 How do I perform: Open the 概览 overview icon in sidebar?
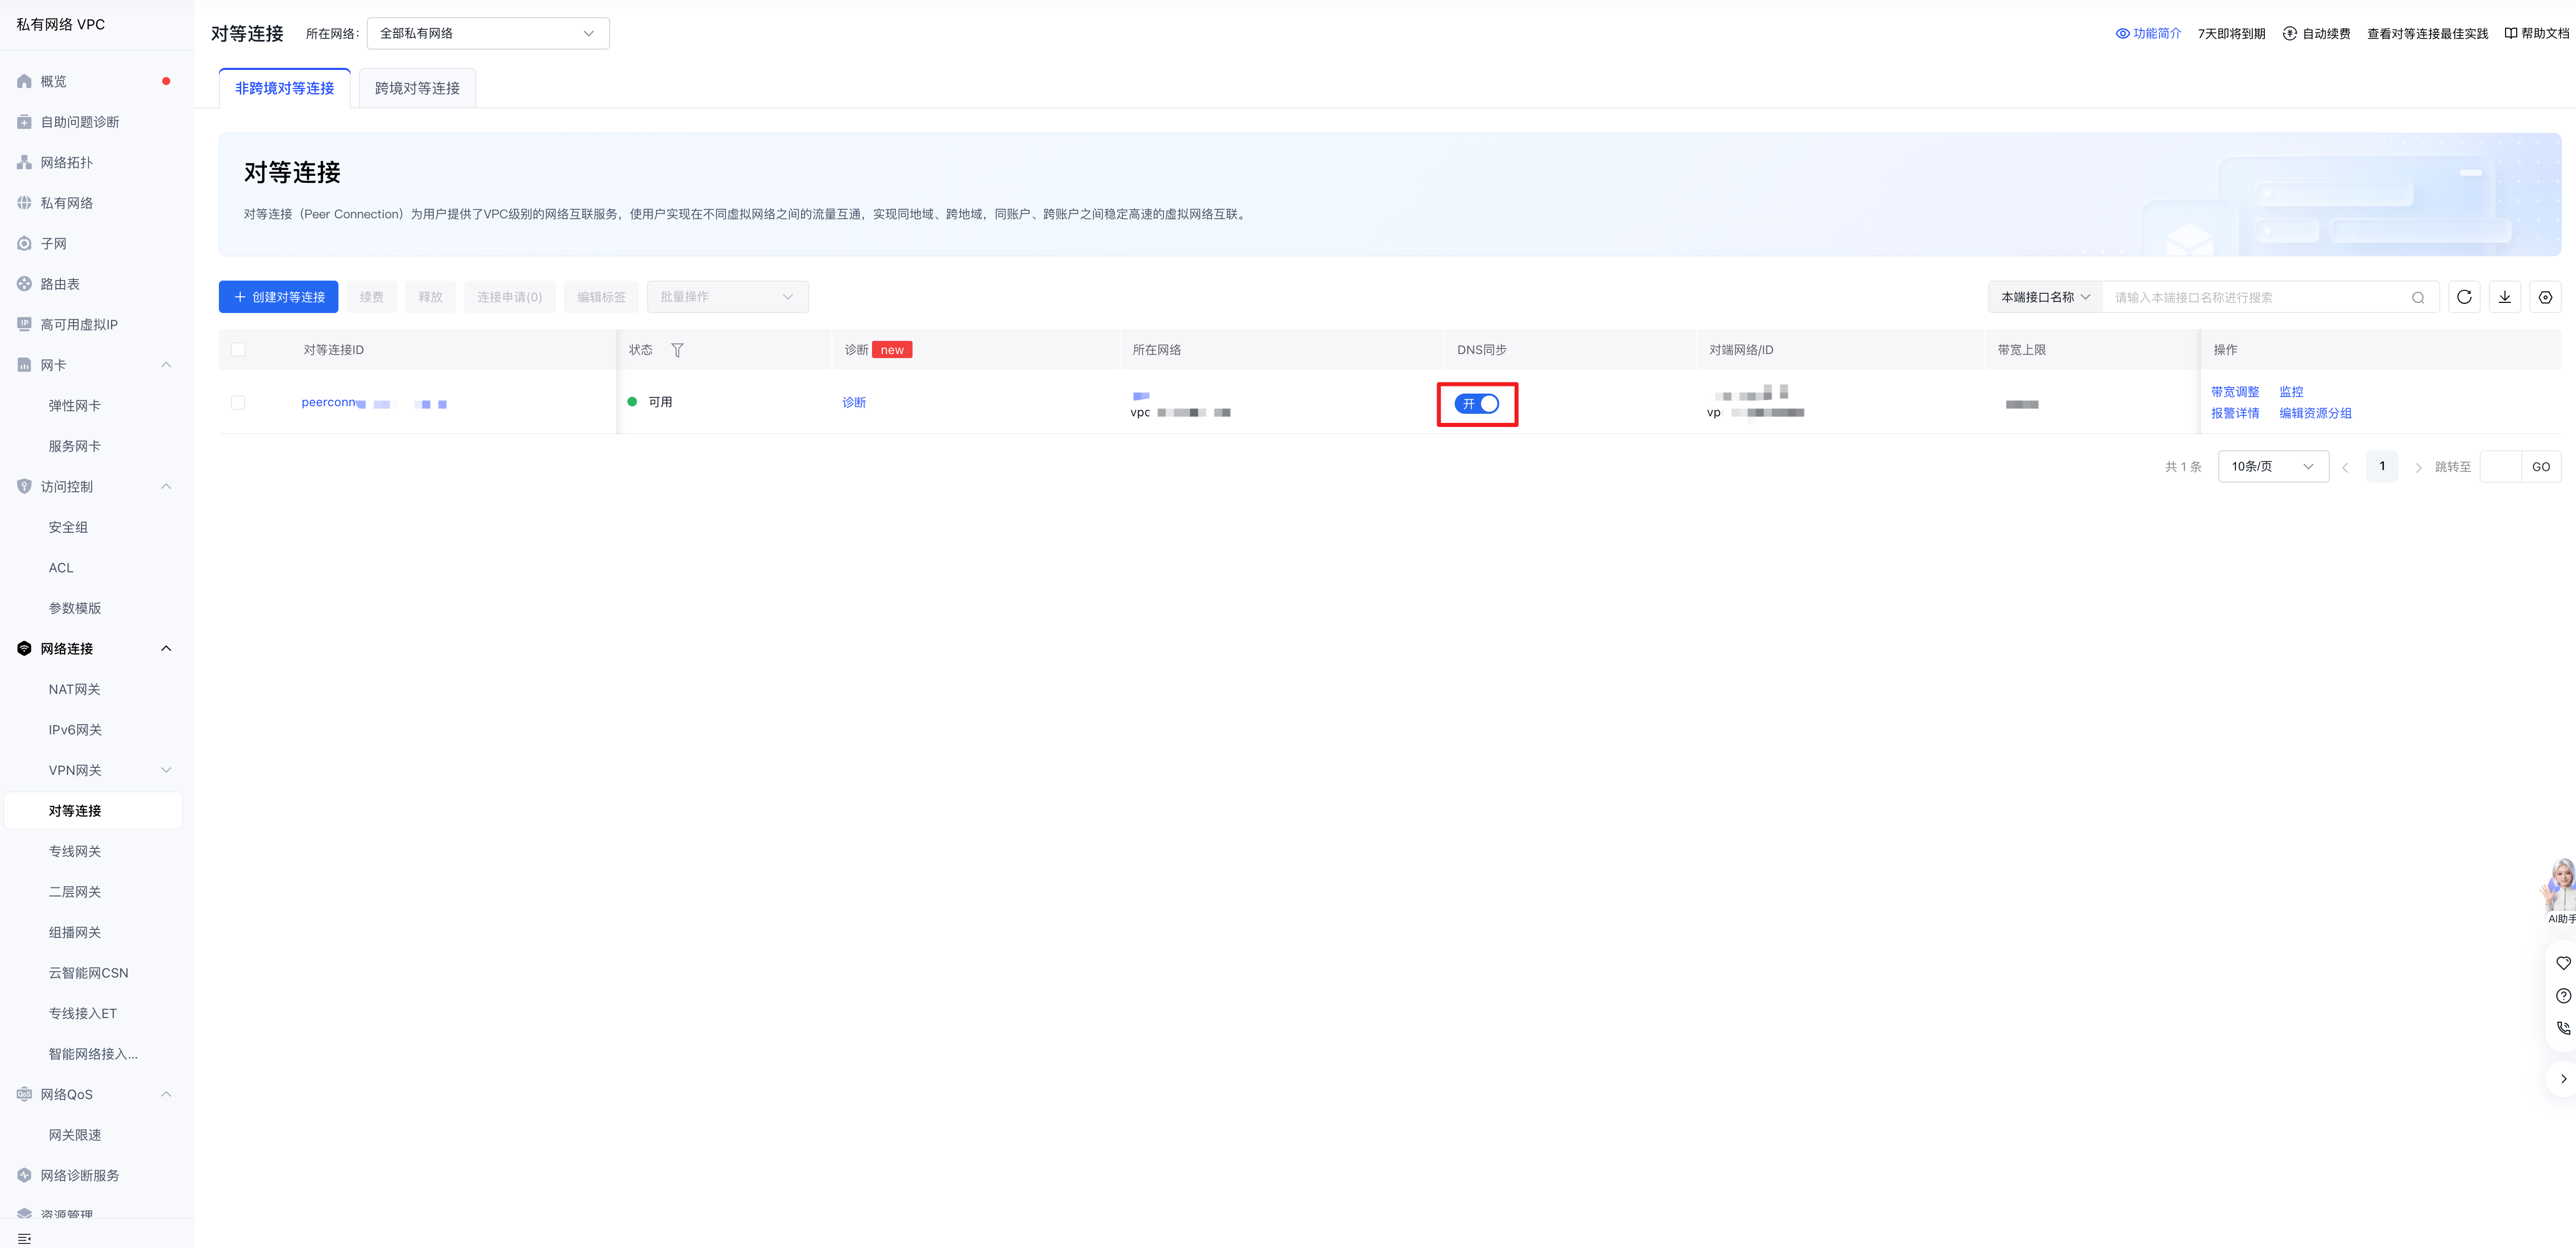pos(24,81)
